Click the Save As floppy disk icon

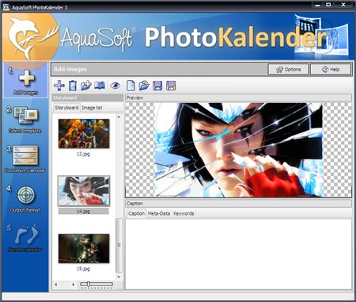click(x=171, y=86)
